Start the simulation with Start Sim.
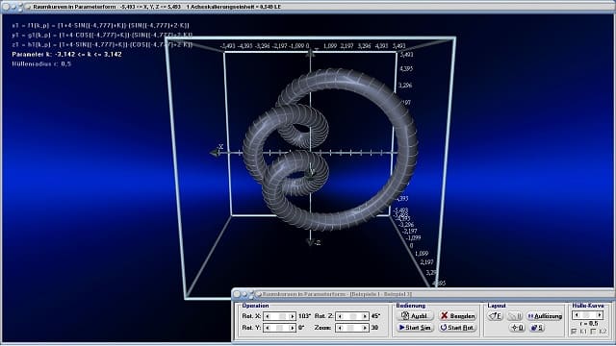 415,328
